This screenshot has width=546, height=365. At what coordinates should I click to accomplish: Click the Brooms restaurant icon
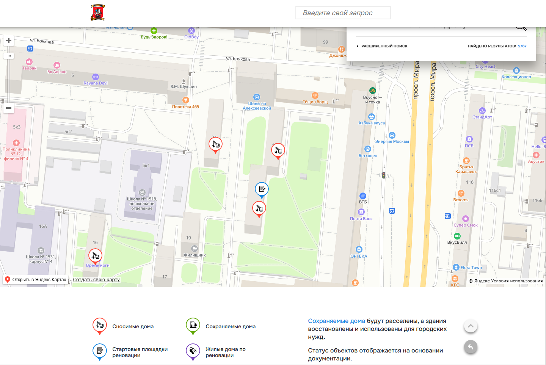pos(461,193)
